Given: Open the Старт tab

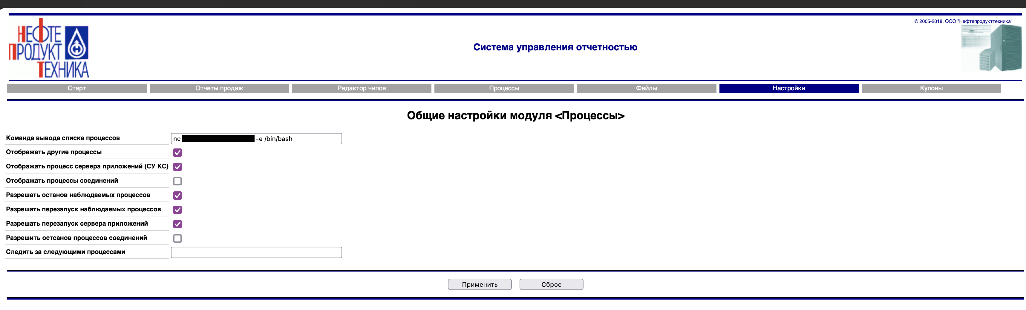Looking at the screenshot, I should [x=76, y=88].
